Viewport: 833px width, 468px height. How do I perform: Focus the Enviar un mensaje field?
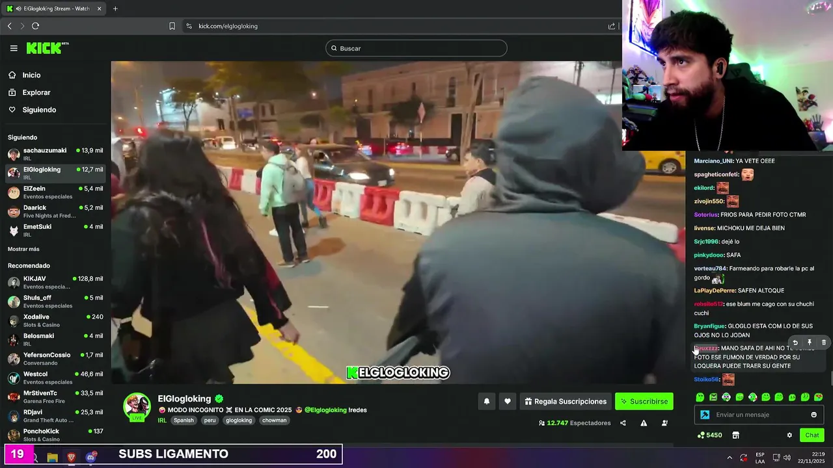click(x=760, y=415)
